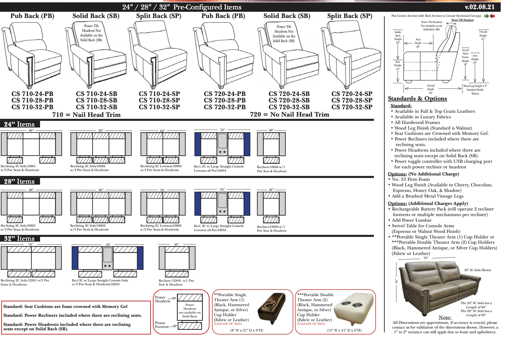The image size is (506, 340).
Task: Click the green arrow icon
Action: pyautogui.click(x=487, y=16)
